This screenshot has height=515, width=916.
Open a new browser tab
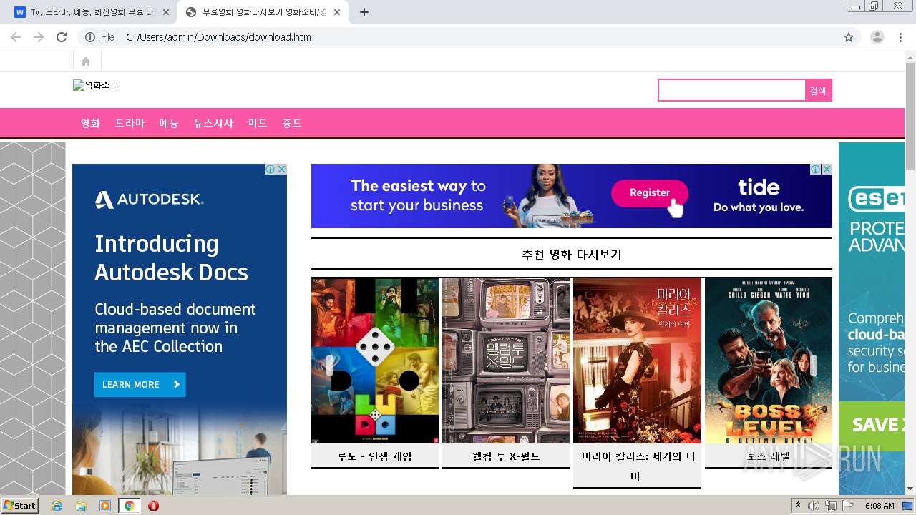point(364,12)
